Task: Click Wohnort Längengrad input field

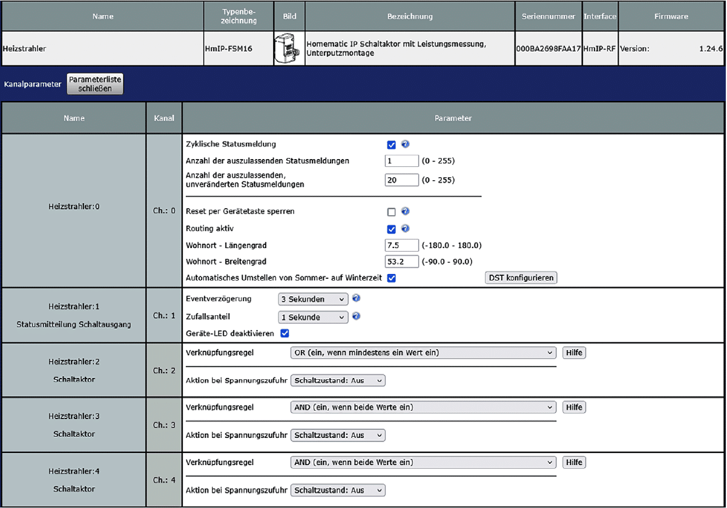Action: [402, 246]
